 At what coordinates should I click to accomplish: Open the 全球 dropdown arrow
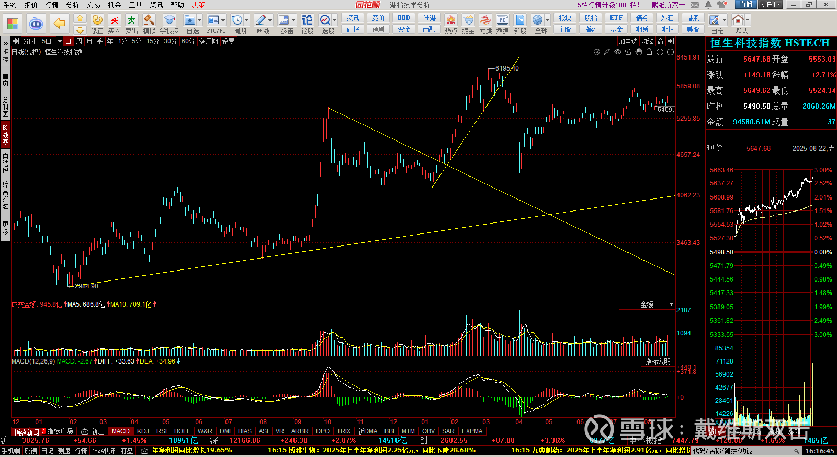(x=548, y=20)
